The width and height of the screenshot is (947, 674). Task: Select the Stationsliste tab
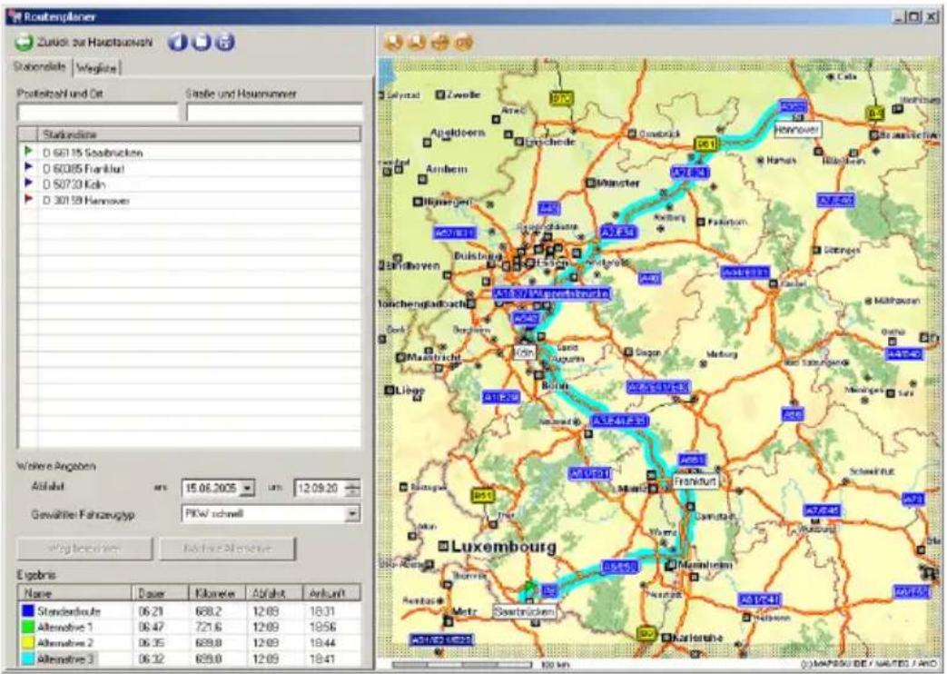tap(40, 67)
